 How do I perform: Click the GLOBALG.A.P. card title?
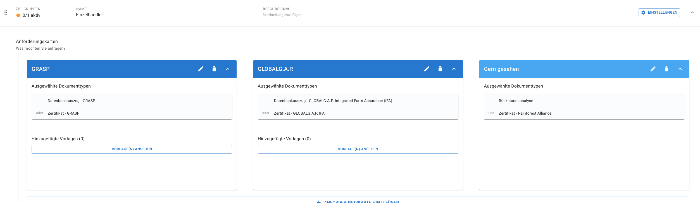[275, 69]
